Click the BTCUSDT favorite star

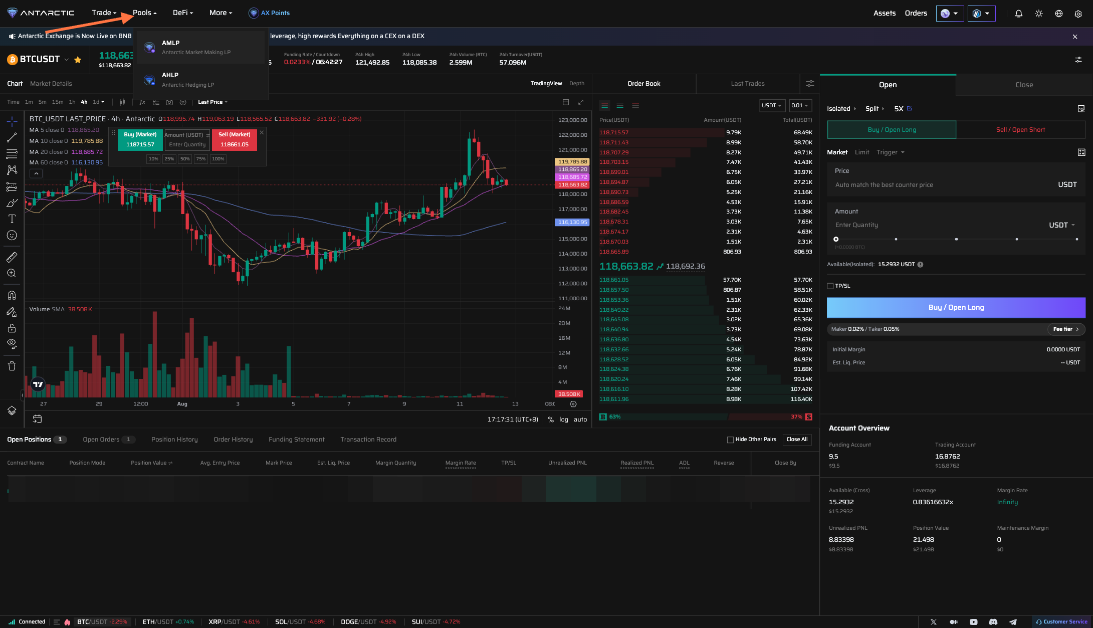click(78, 60)
